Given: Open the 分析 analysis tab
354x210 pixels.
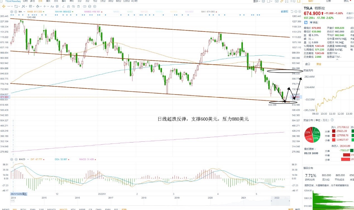Looking at the screenshot, I should (x=328, y=1).
